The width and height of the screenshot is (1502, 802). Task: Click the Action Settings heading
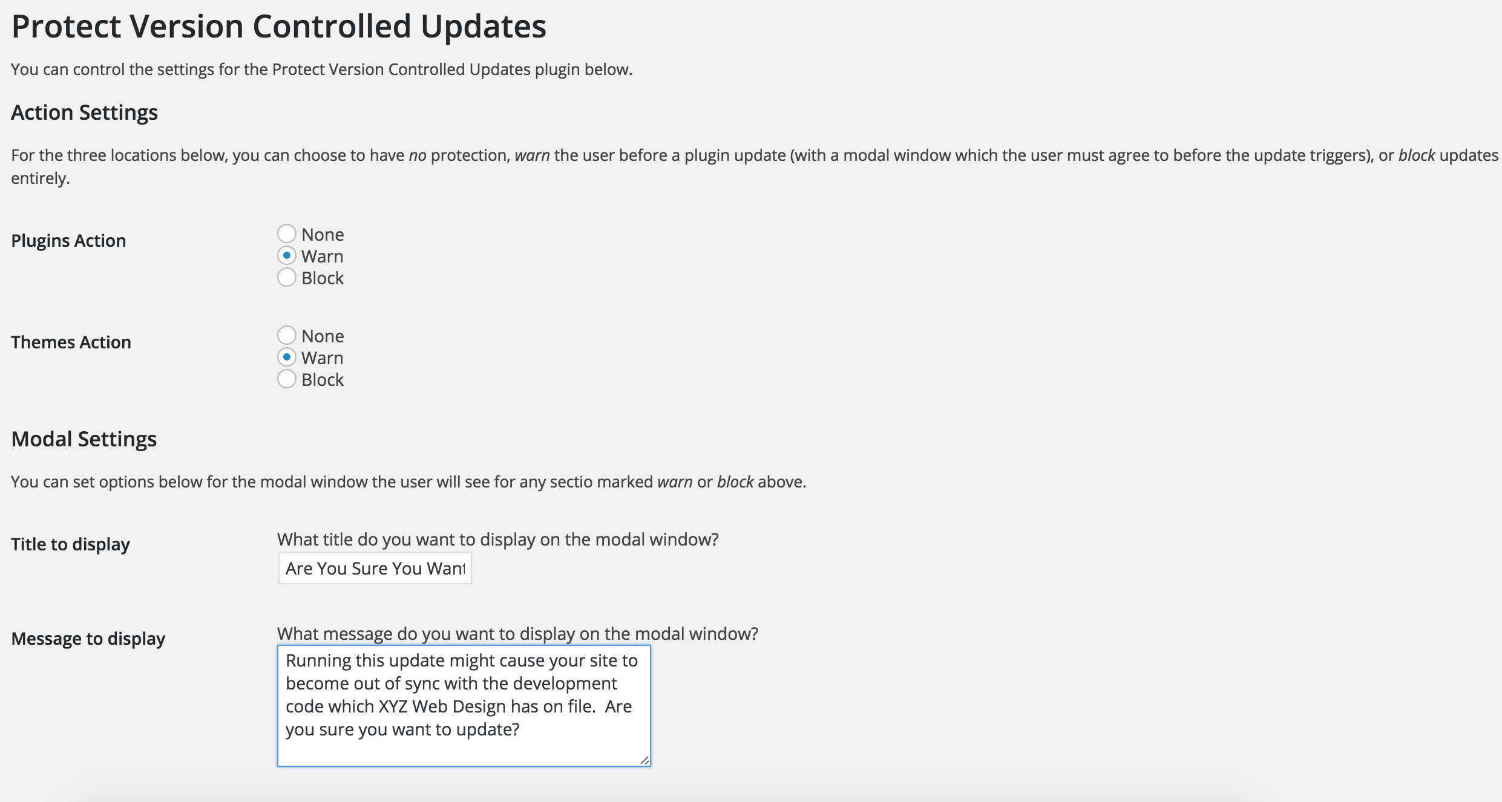tap(84, 112)
